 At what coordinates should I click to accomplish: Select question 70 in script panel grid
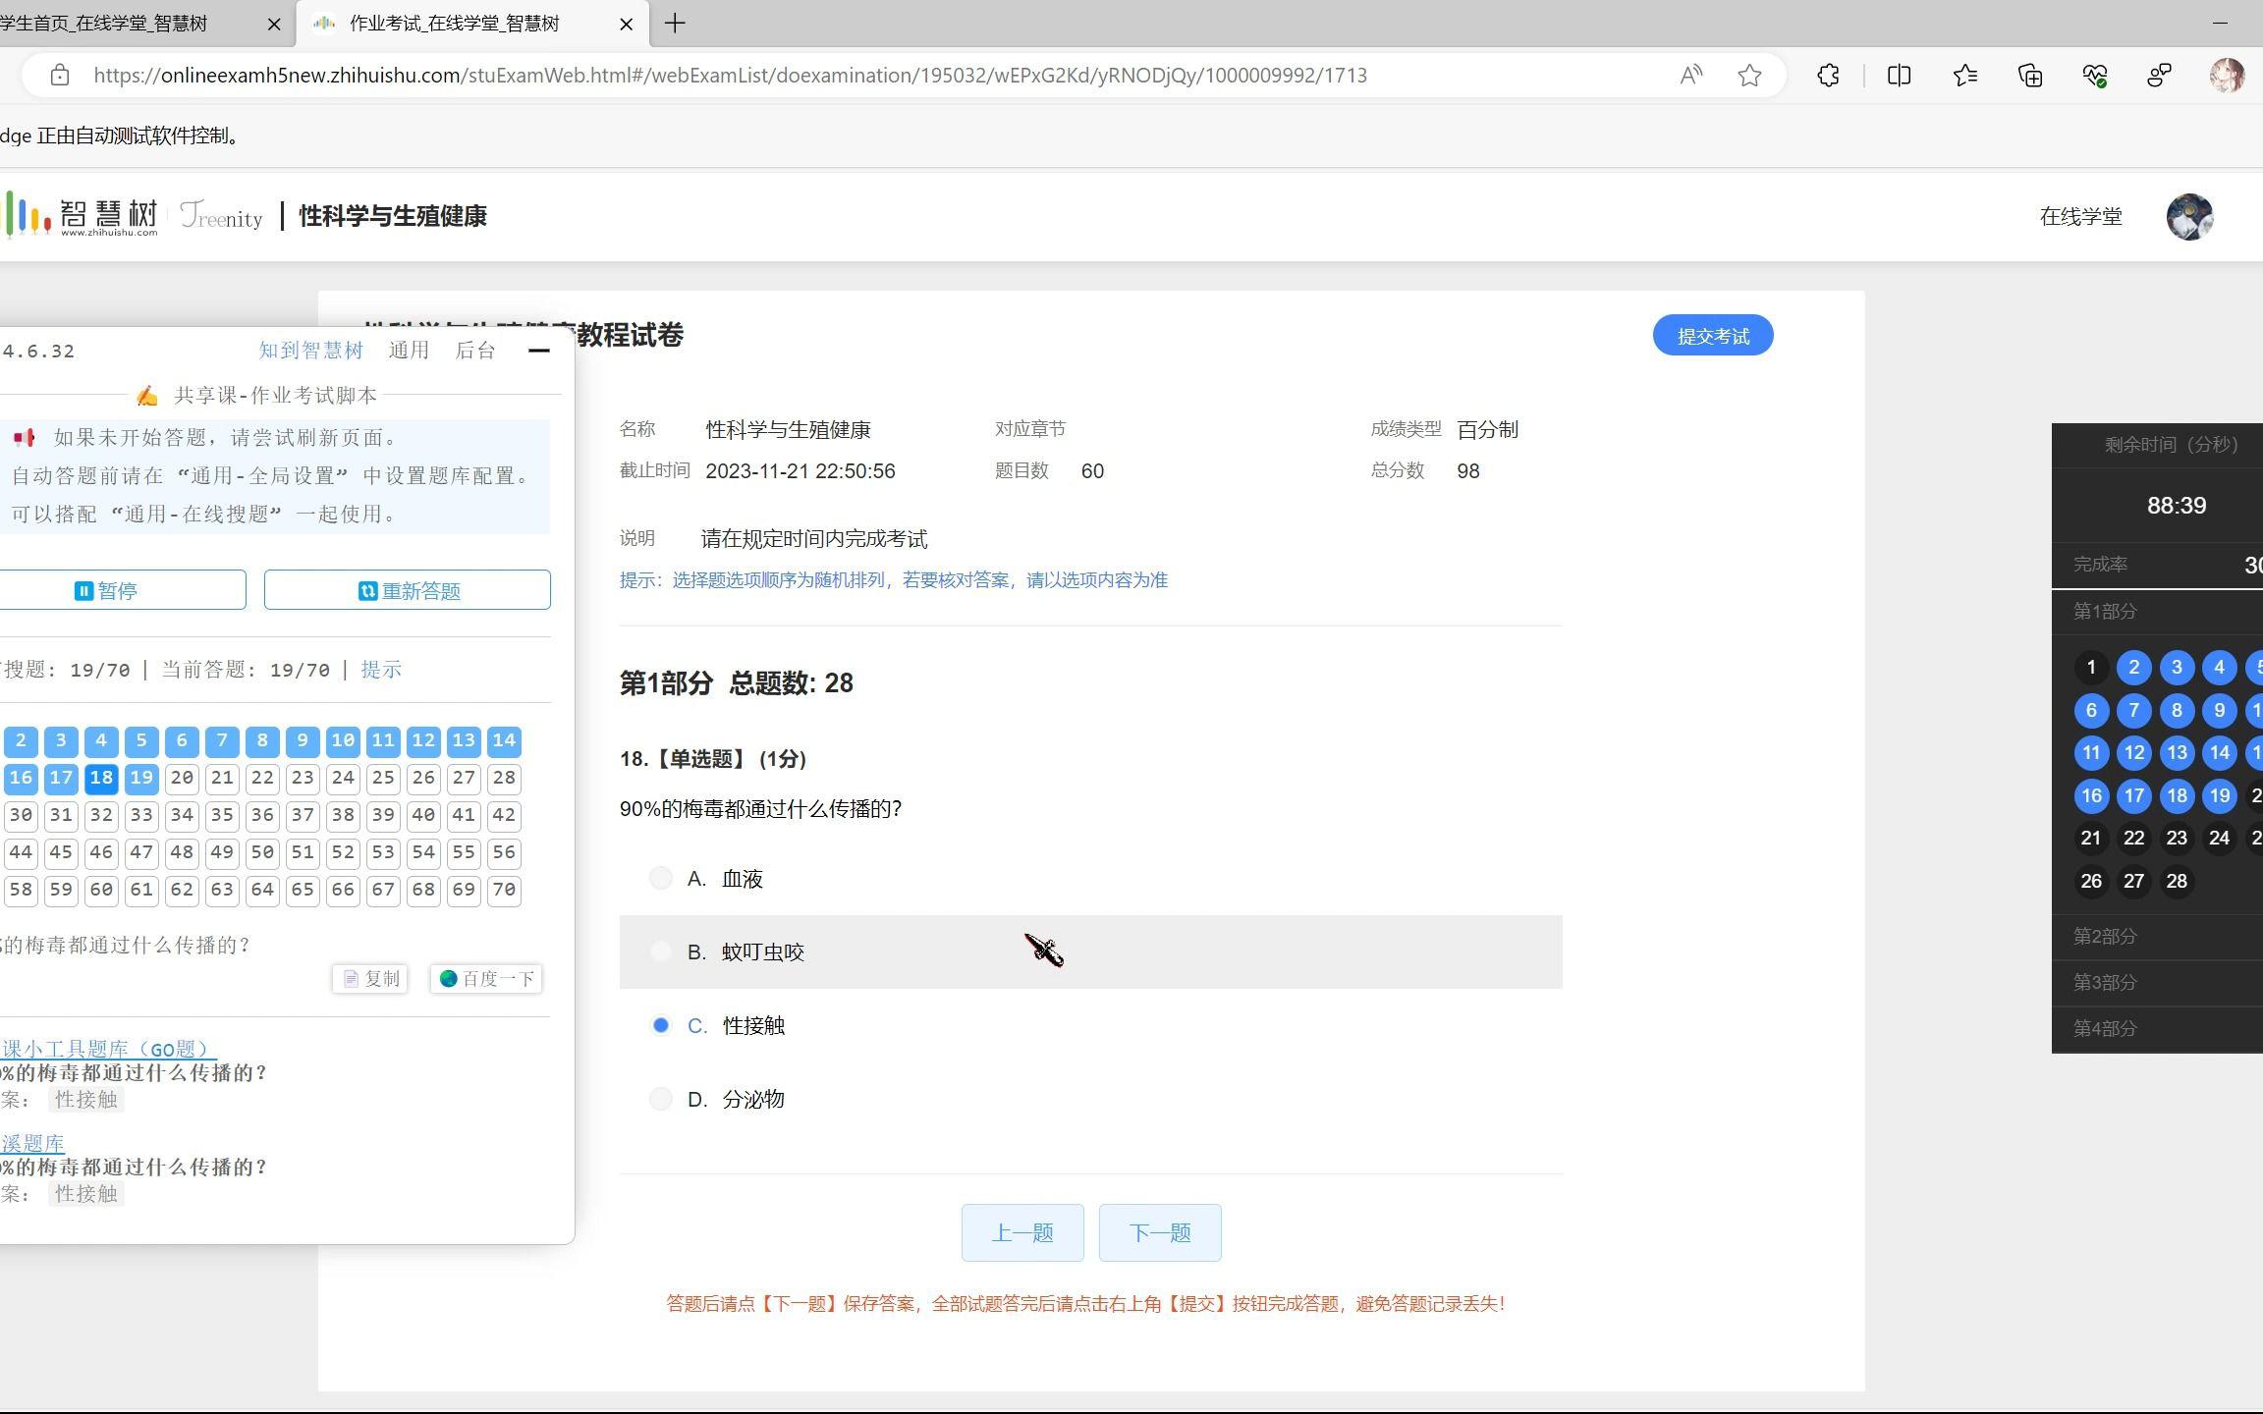click(x=504, y=891)
